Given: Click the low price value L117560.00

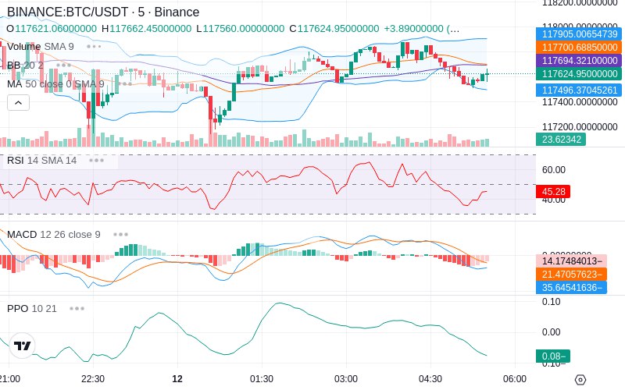Looking at the screenshot, I should 240,29.
